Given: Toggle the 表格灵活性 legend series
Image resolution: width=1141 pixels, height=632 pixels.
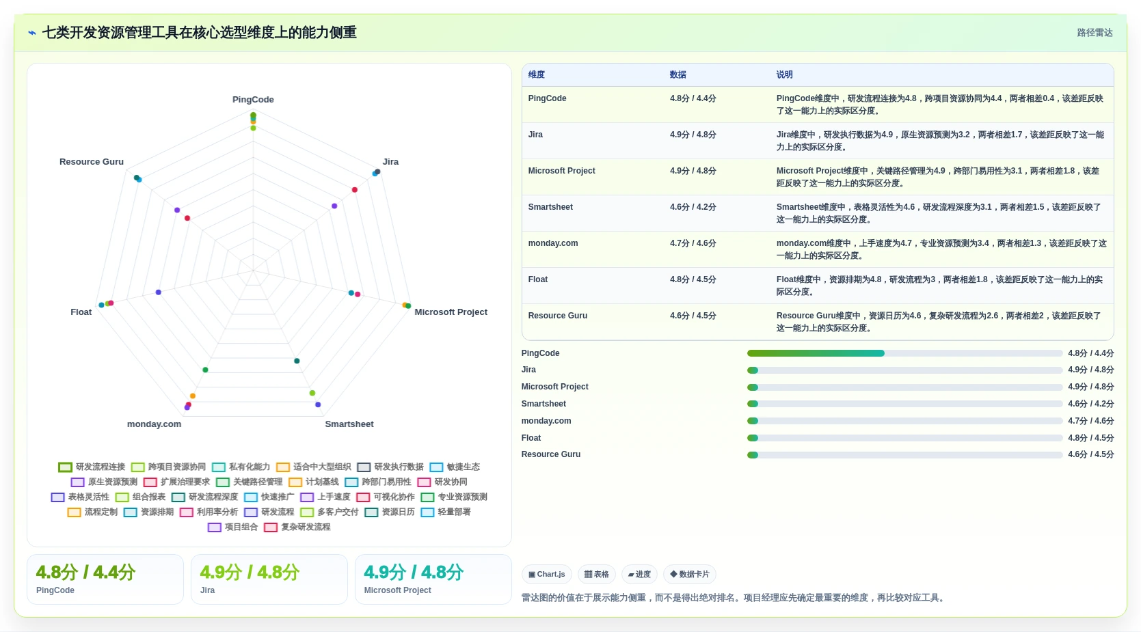Looking at the screenshot, I should 80,497.
